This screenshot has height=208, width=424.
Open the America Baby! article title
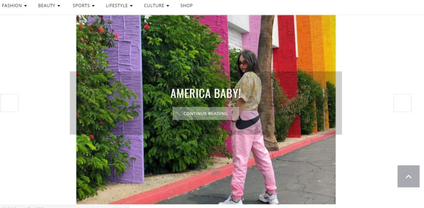(x=206, y=94)
